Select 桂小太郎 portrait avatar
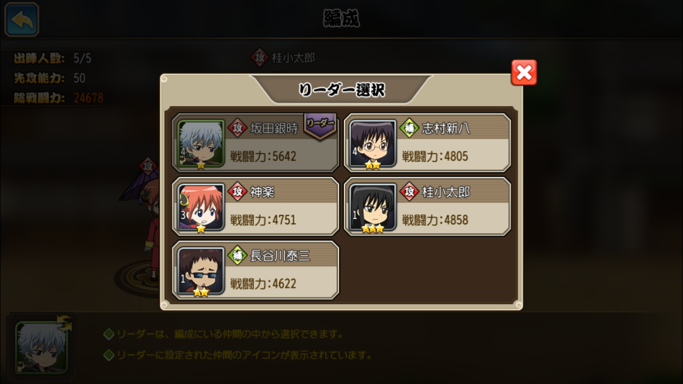This screenshot has width=683, height=384. pos(373,207)
